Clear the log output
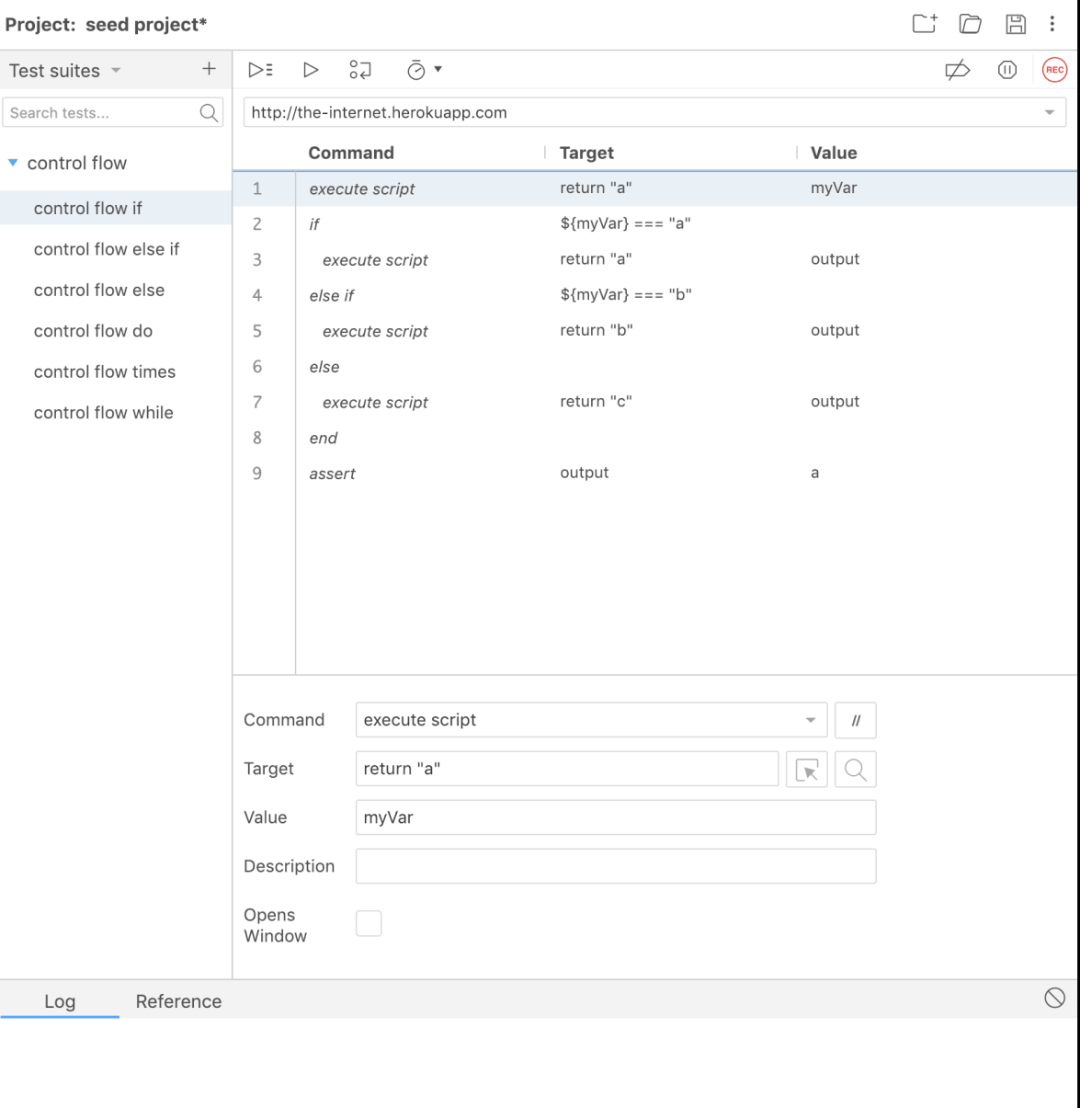The width and height of the screenshot is (1080, 1108). [x=1053, y=997]
